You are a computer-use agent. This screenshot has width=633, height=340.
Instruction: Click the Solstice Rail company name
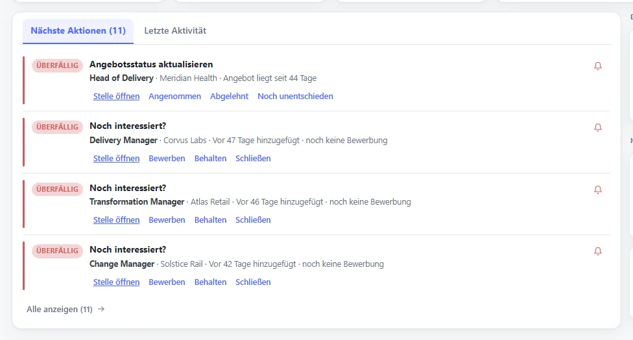[182, 264]
